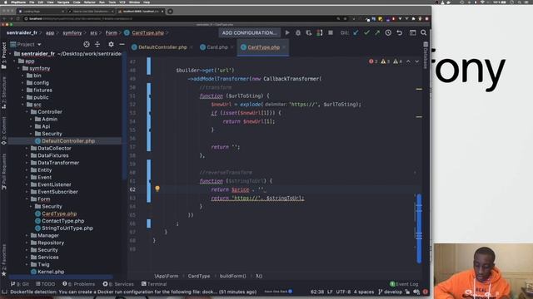Click the Form breadcrumb in the navigation bar
The width and height of the screenshot is (533, 299).
111,33
